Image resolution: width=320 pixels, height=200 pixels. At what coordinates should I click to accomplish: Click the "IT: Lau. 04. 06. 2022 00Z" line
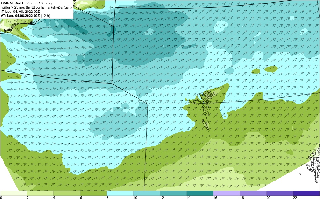pyautogui.click(x=20, y=12)
